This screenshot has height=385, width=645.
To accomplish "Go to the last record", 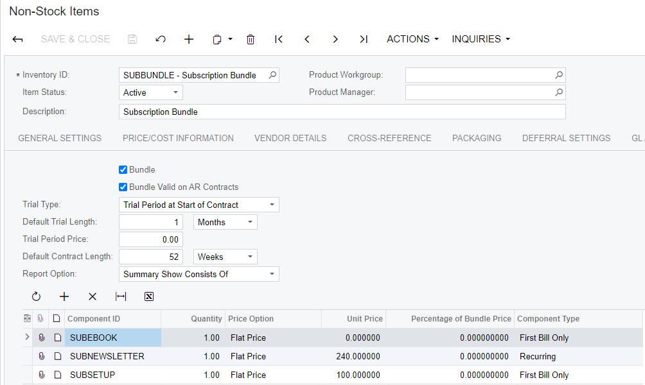I will coord(364,39).
